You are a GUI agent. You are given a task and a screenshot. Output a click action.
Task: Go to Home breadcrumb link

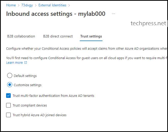[11, 5]
